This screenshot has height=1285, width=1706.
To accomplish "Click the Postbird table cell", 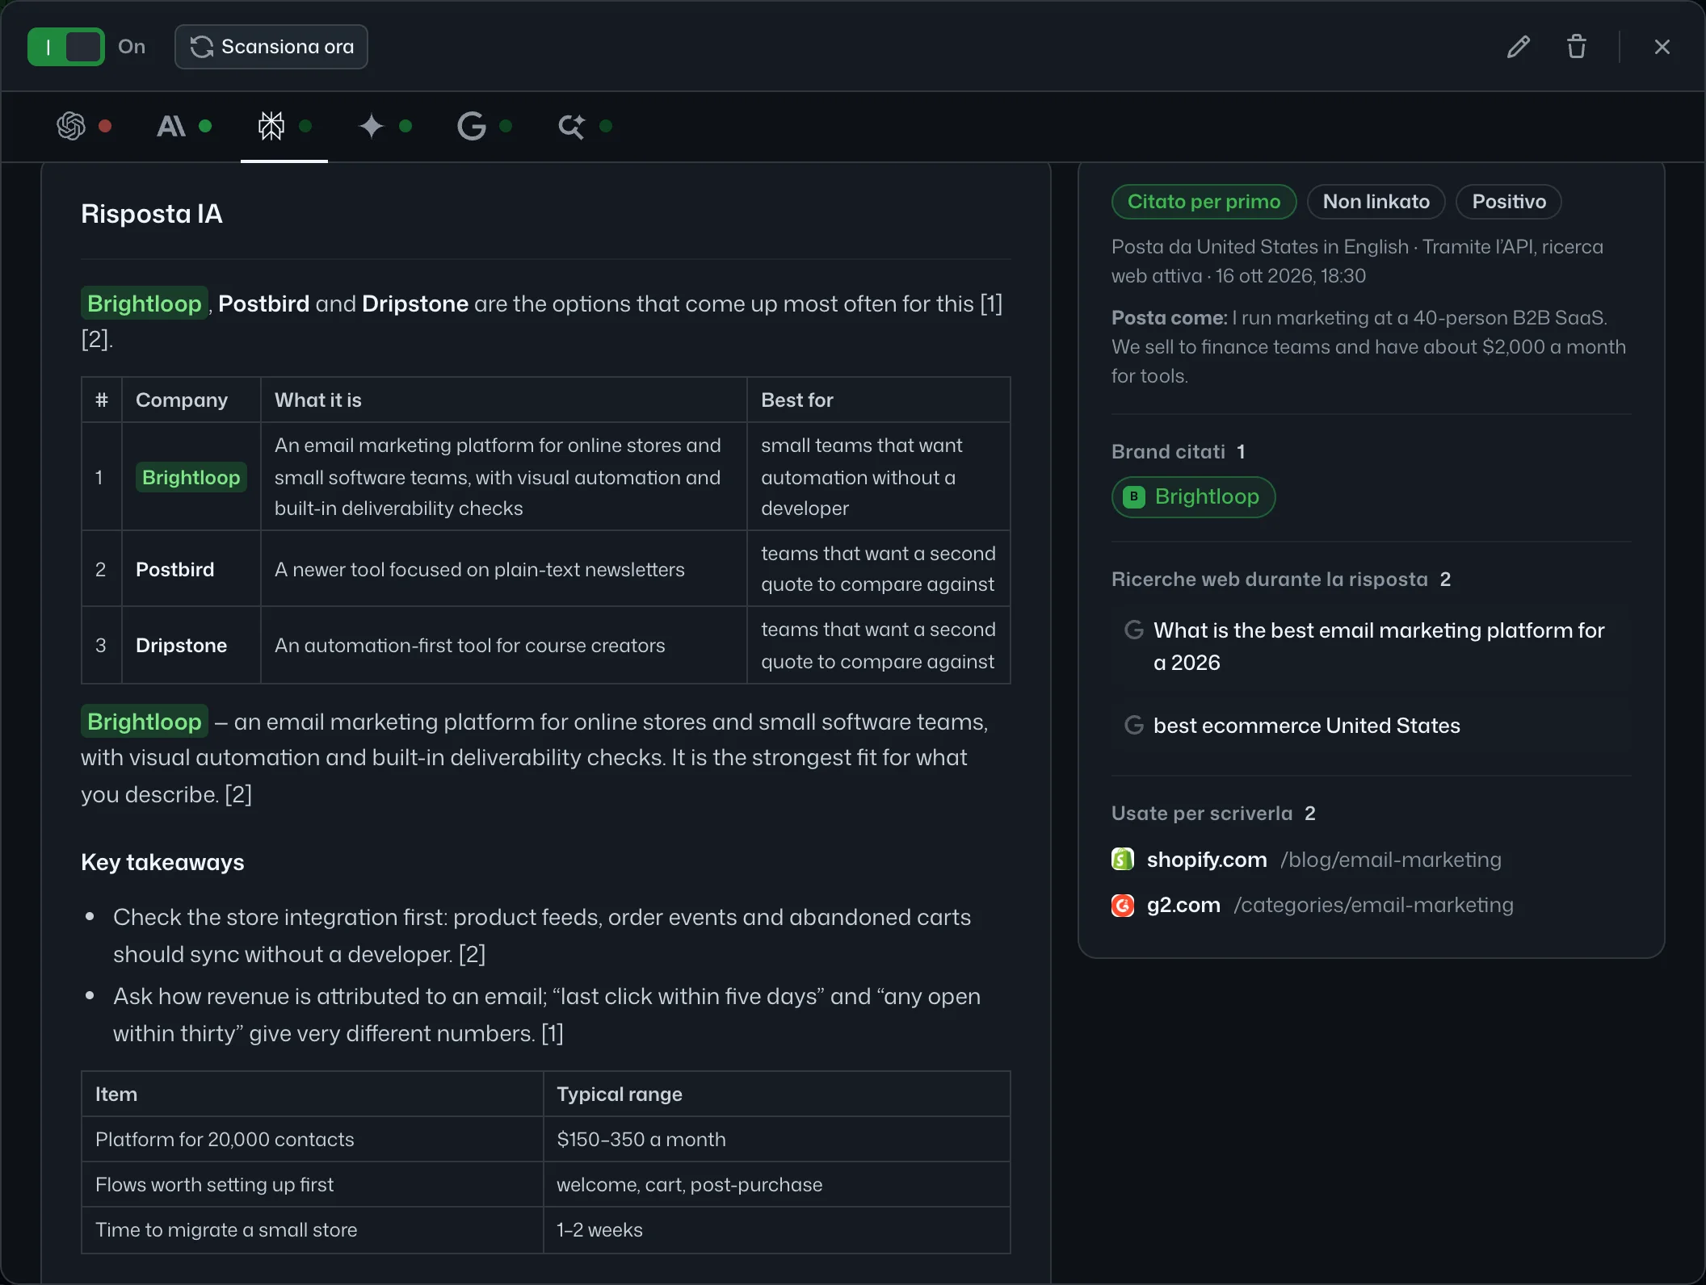I will [x=191, y=569].
